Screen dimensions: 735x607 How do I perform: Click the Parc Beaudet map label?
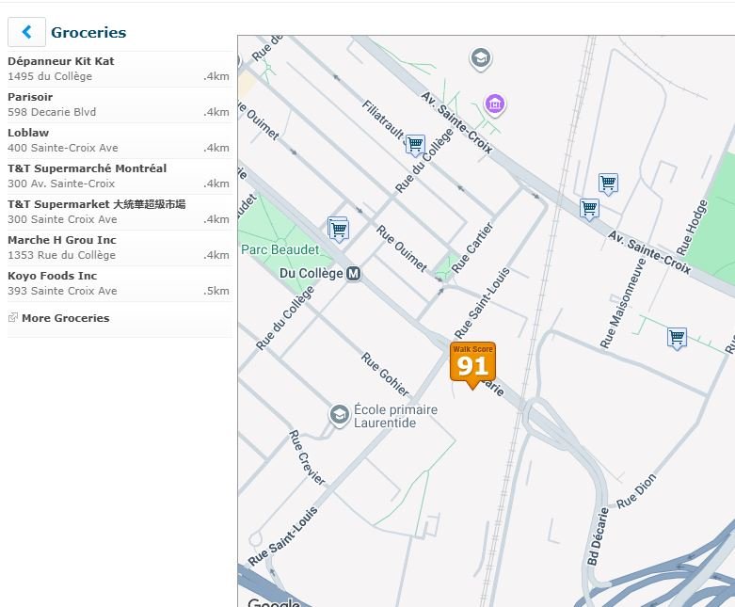[280, 249]
